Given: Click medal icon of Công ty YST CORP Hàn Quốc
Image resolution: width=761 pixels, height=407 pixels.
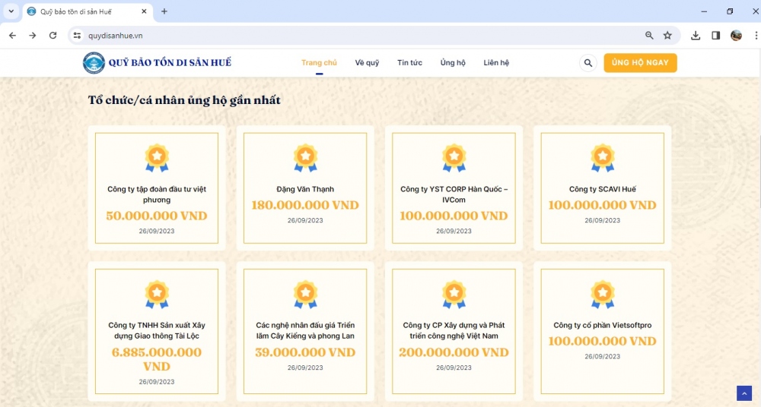Looking at the screenshot, I should 454,158.
